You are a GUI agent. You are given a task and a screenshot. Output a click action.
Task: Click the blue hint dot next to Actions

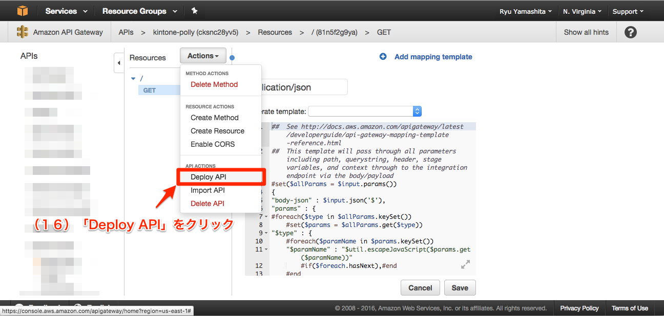click(232, 58)
